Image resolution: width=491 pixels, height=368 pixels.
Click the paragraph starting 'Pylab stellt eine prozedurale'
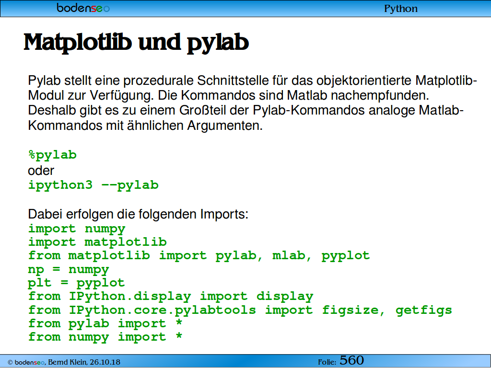(x=252, y=103)
